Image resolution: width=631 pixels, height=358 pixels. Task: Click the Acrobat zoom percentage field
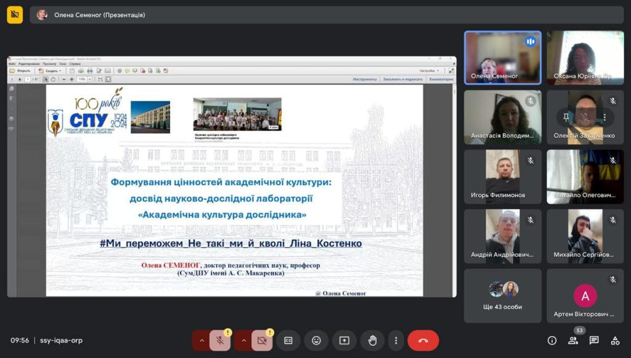coord(81,79)
